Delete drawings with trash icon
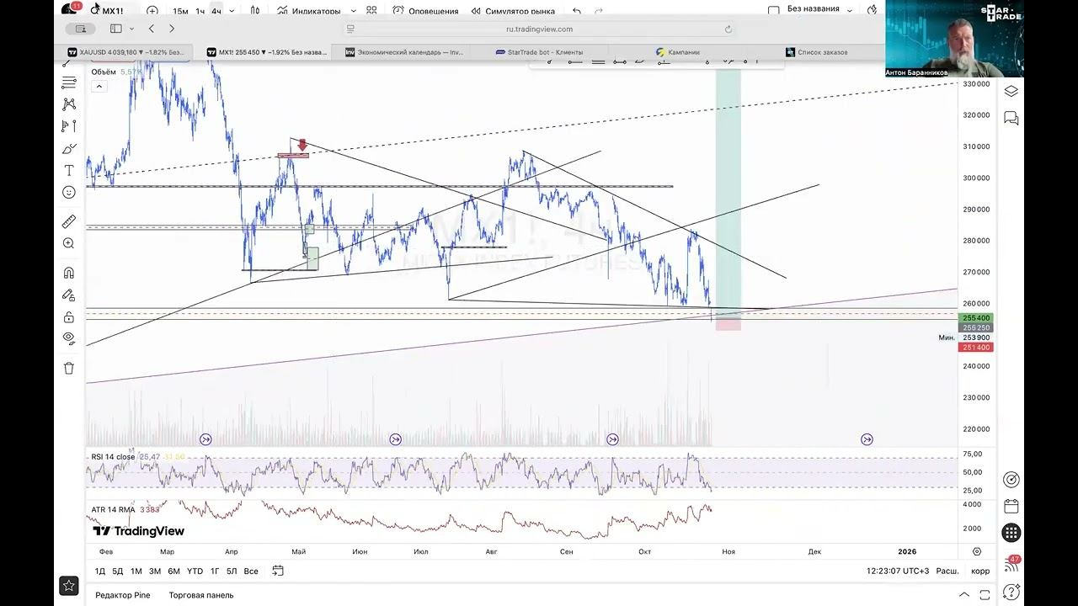 click(x=69, y=368)
